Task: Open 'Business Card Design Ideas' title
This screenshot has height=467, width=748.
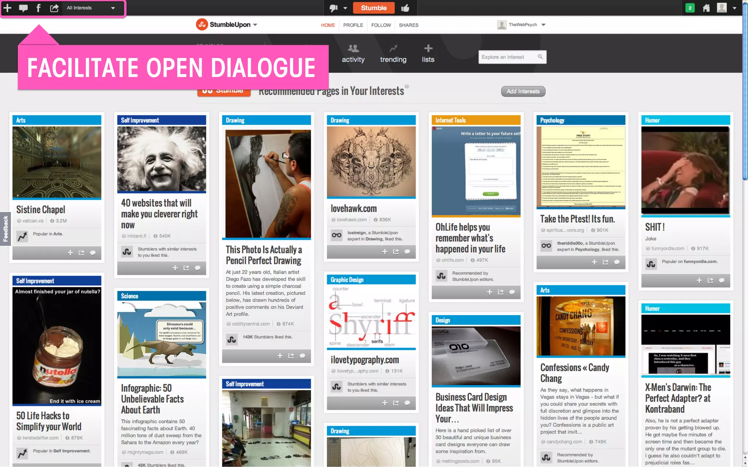Action: (474, 408)
